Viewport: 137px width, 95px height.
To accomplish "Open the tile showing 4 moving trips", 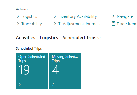I will coord(65,71).
